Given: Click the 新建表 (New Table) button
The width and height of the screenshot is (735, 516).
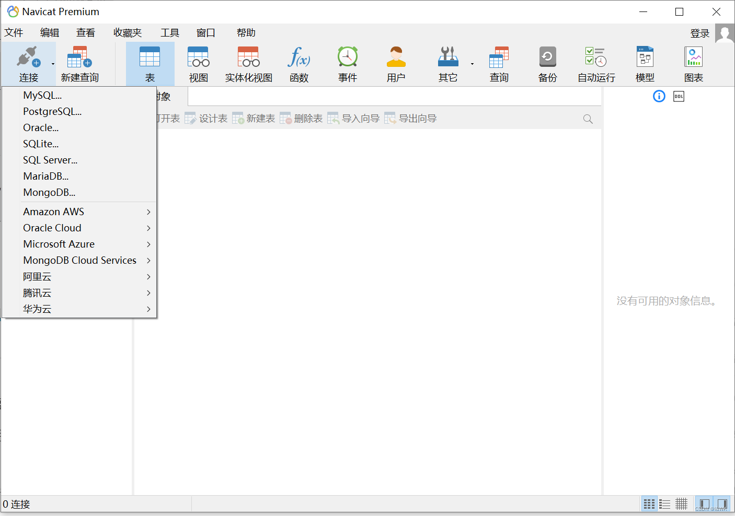Looking at the screenshot, I should click(x=254, y=119).
